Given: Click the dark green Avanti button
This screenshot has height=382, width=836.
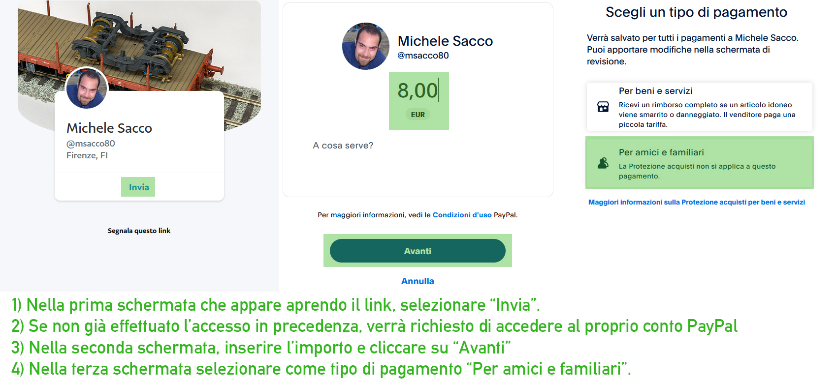Looking at the screenshot, I should [418, 251].
